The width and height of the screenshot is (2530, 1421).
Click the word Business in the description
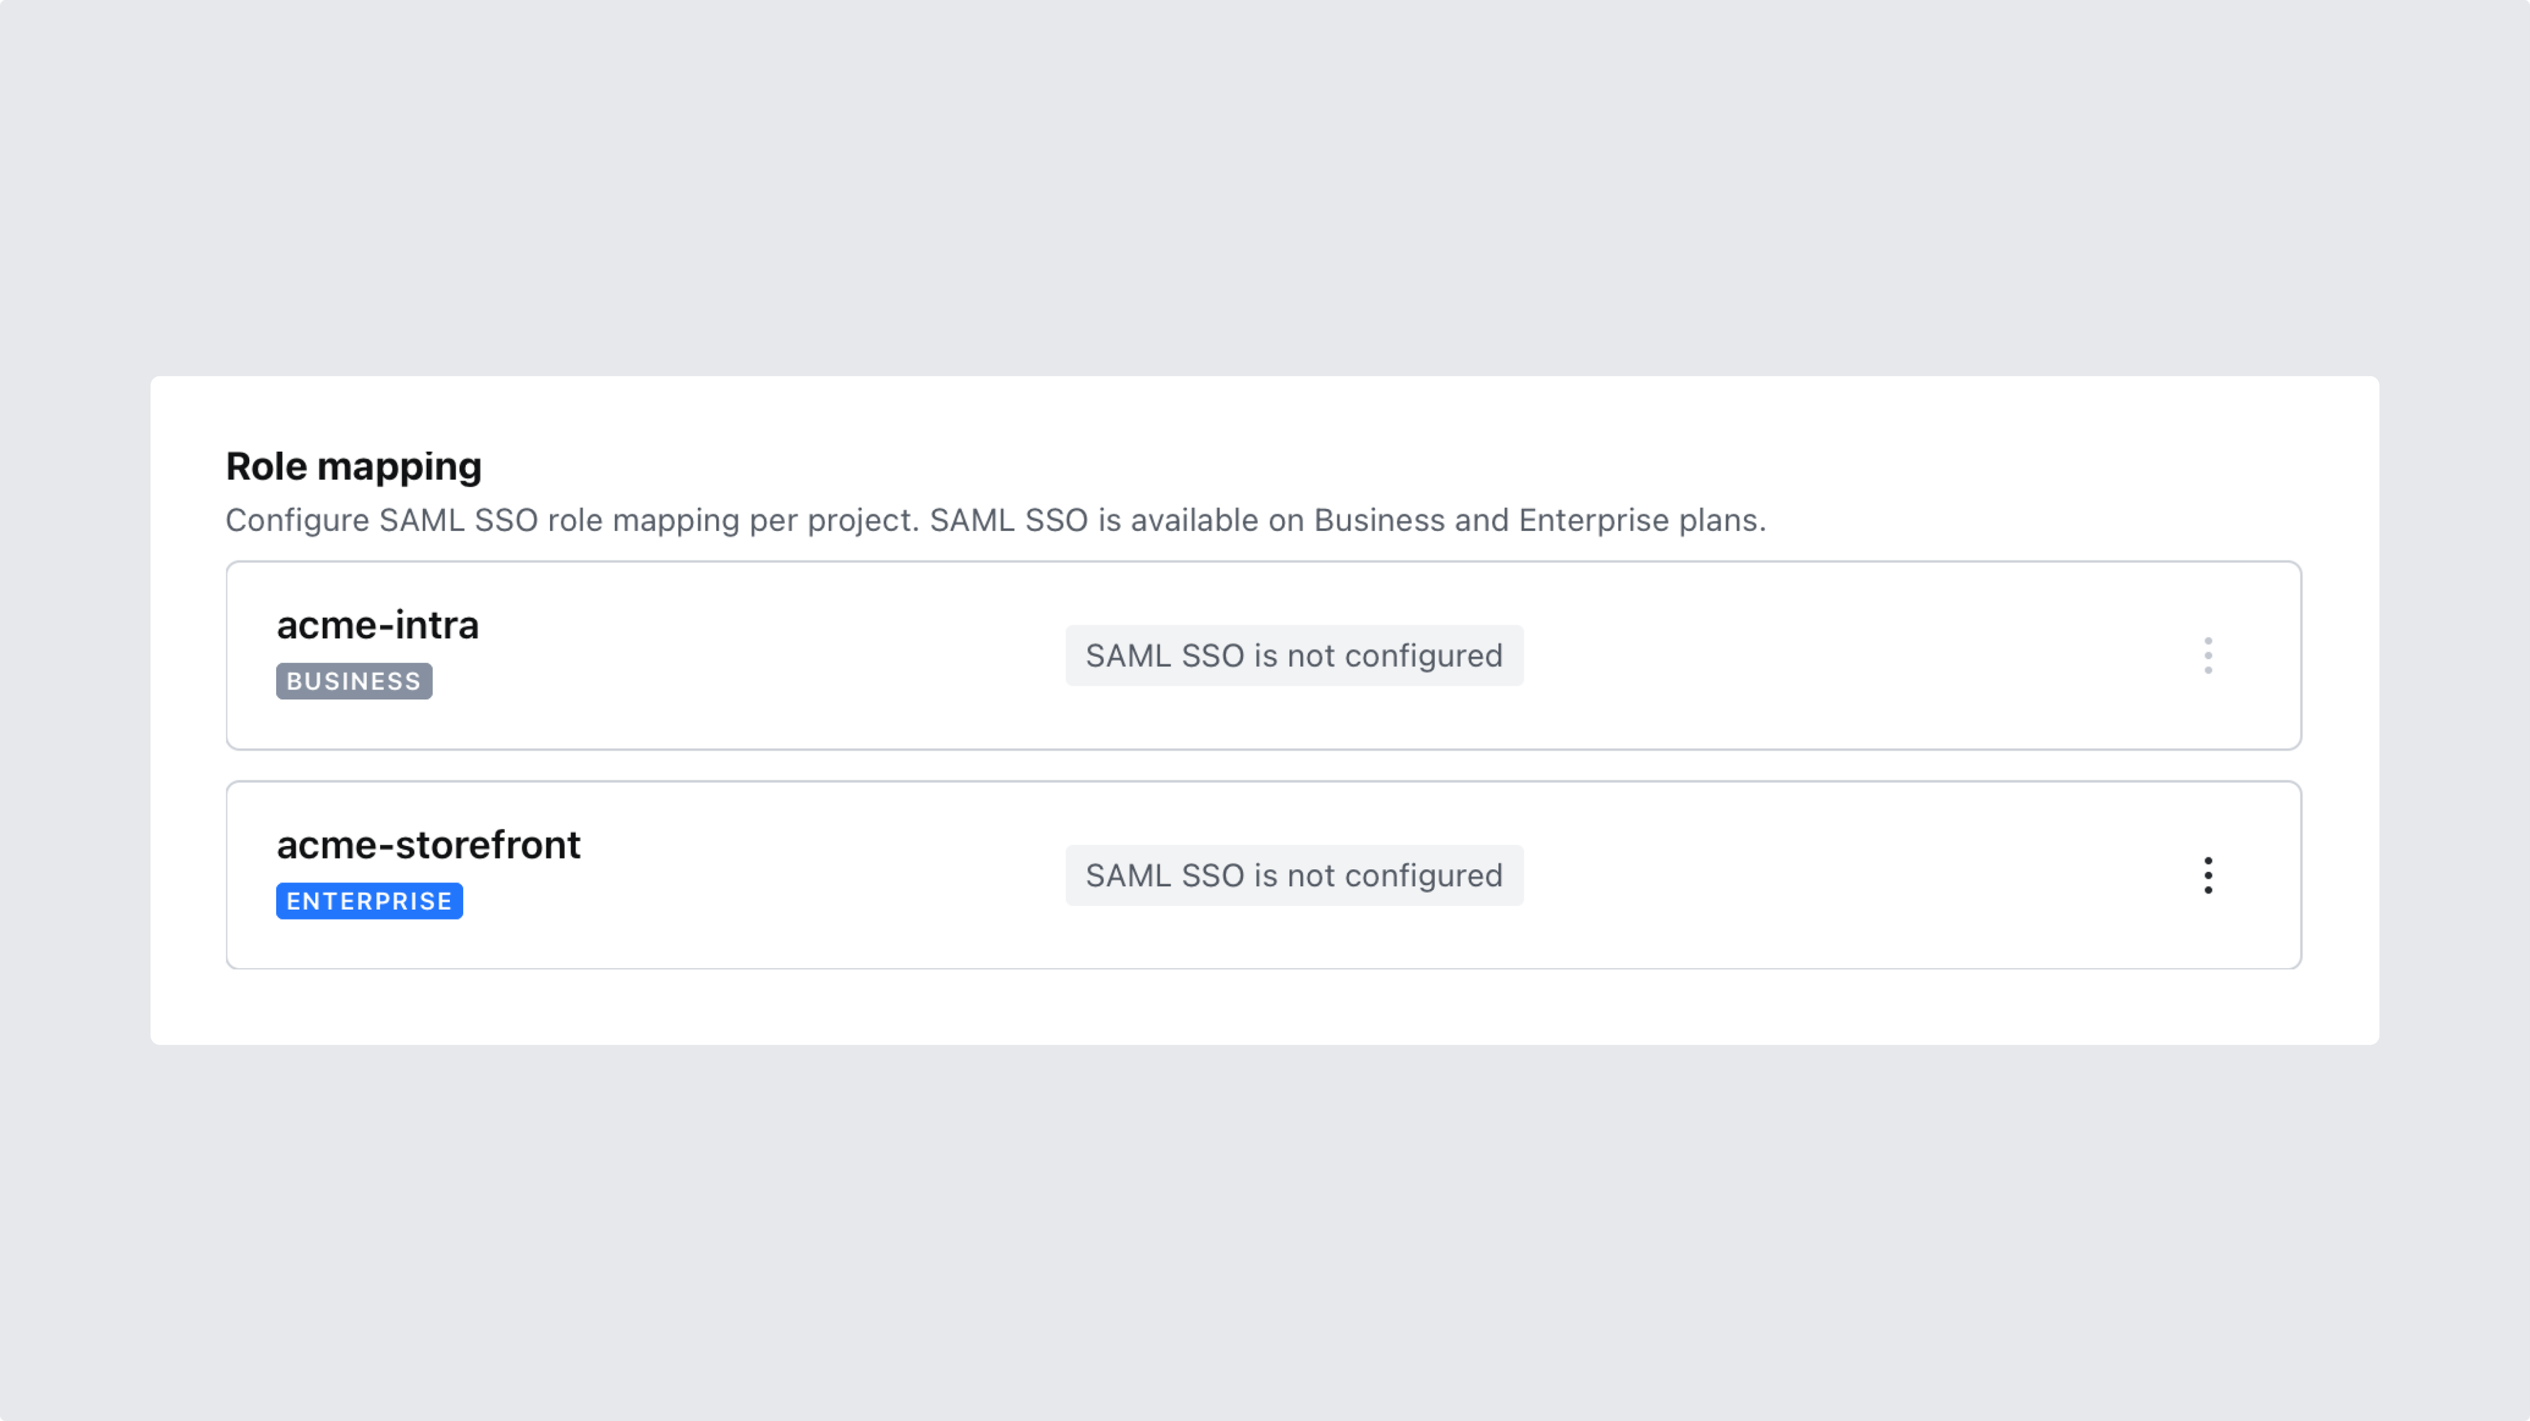click(x=1379, y=520)
